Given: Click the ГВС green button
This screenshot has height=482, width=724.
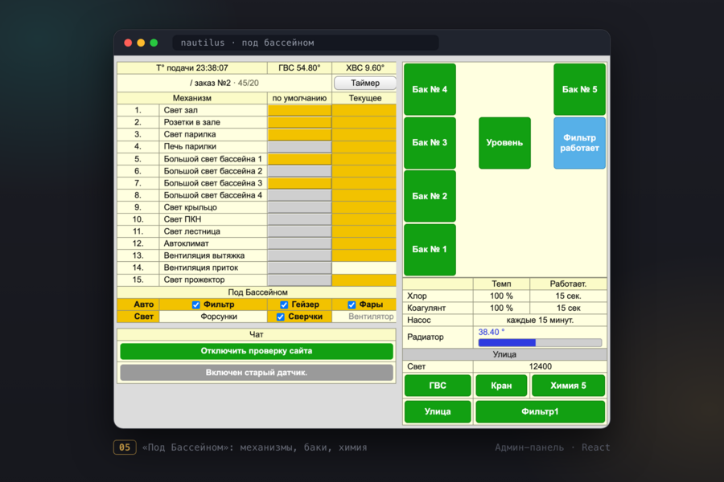Looking at the screenshot, I should pyautogui.click(x=438, y=386).
